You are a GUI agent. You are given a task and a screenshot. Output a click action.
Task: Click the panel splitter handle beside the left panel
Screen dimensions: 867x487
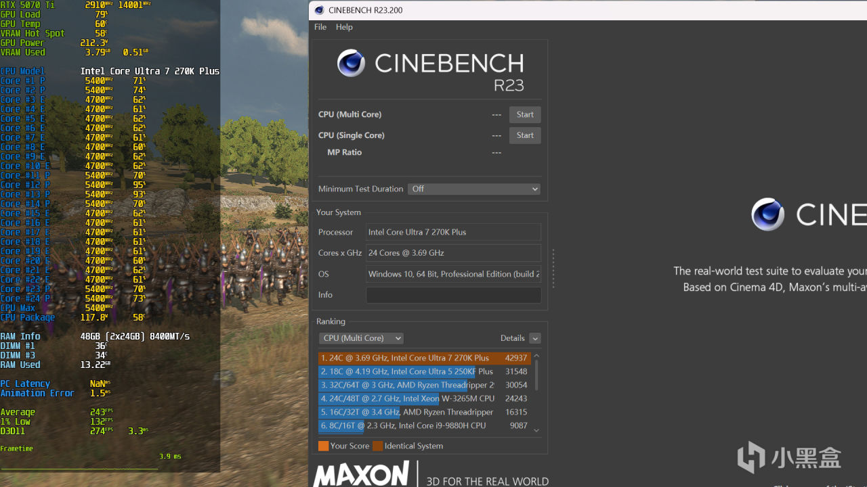point(553,269)
